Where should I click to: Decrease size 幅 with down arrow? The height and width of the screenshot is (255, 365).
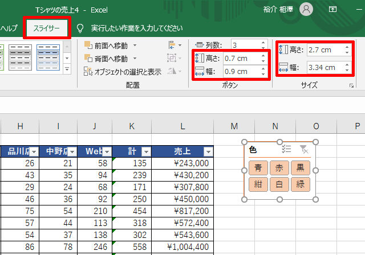pyautogui.click(x=347, y=70)
